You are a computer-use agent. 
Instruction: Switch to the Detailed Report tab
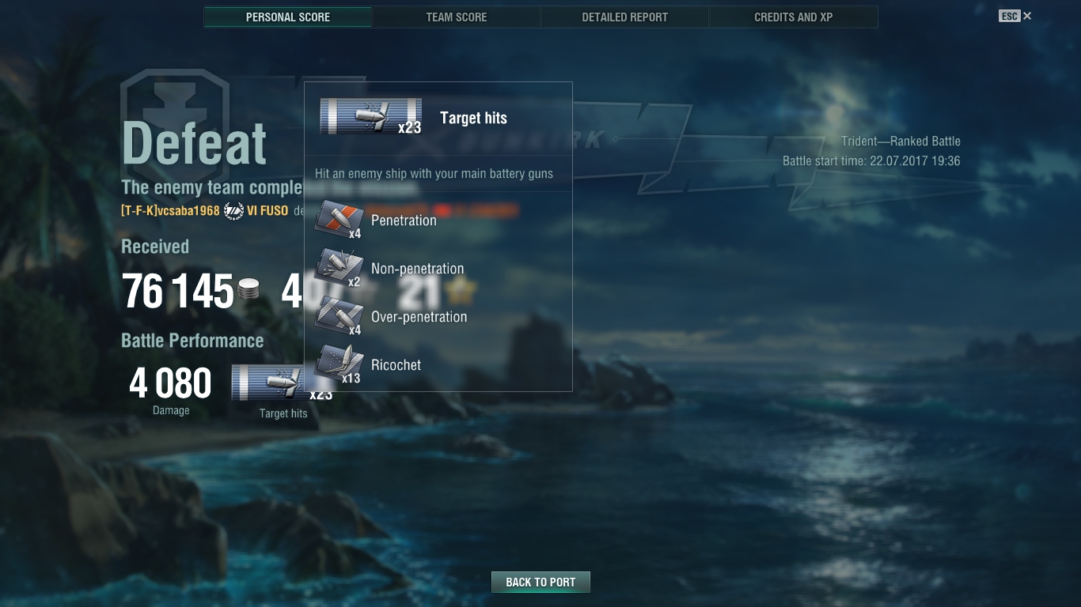[x=625, y=17]
